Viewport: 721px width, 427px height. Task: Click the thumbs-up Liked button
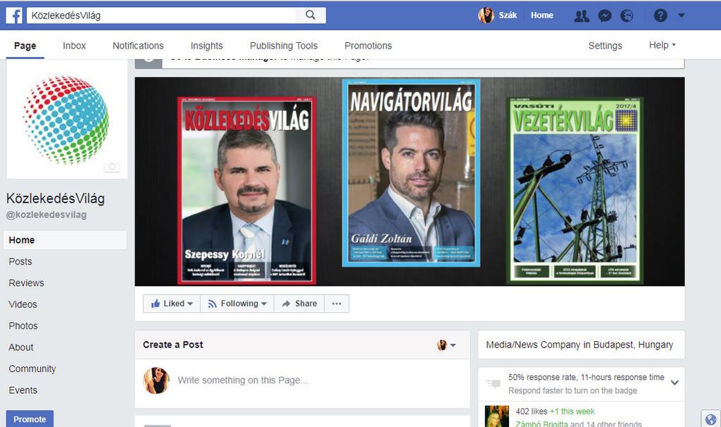[172, 303]
